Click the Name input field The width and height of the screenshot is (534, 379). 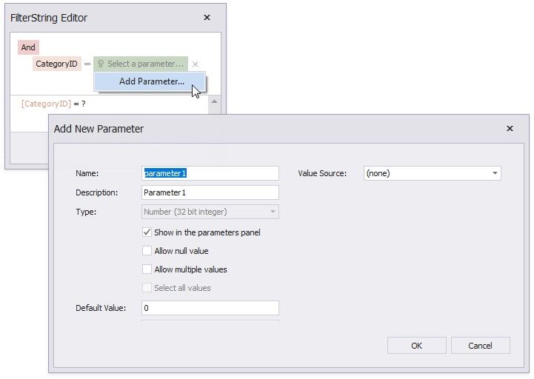210,173
